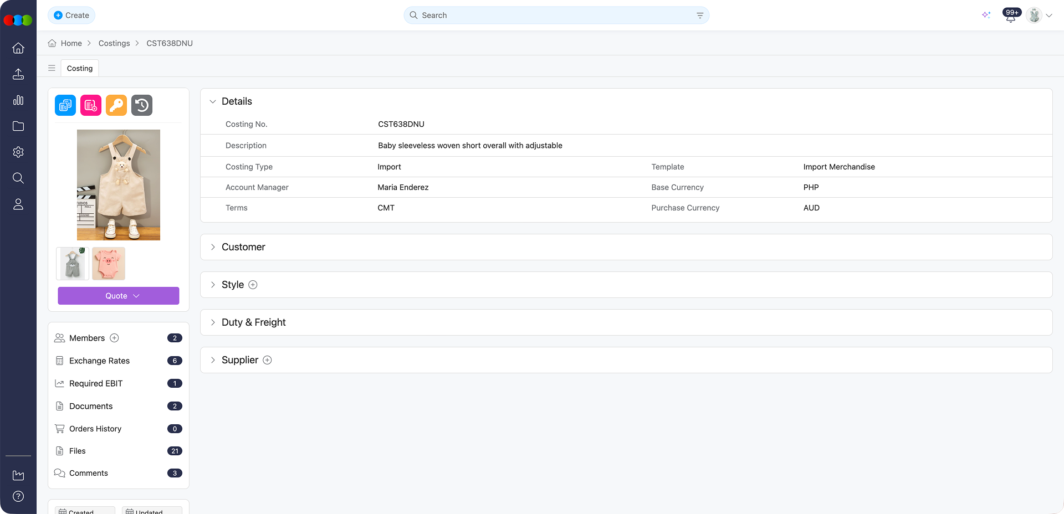This screenshot has width=1064, height=514.
Task: Navigate to Costings via the breadcrumb
Action: (x=114, y=43)
